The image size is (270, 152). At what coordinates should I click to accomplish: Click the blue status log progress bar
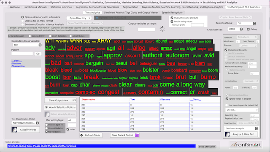(x=101, y=146)
